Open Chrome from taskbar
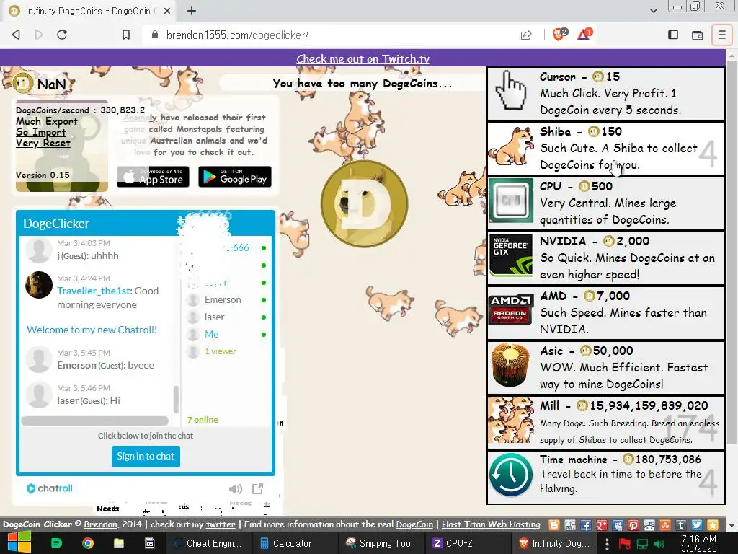Screen dimensions: 738x554 [x=88, y=543]
